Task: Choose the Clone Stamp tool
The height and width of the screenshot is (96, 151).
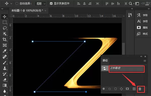Action: click(5, 68)
